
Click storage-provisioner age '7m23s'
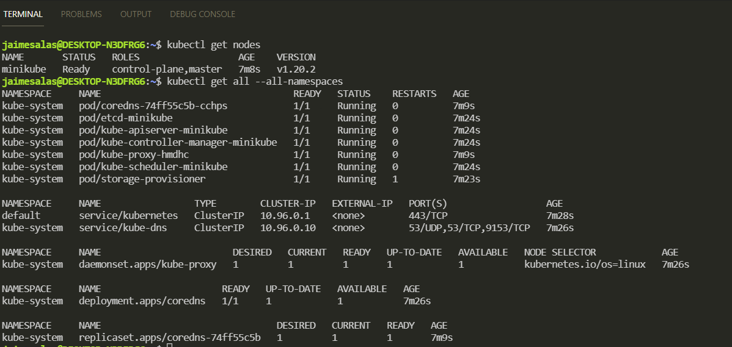pos(466,179)
